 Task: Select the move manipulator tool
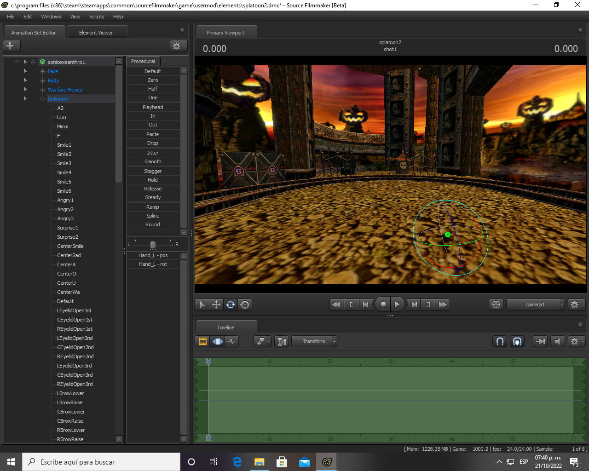[x=216, y=304]
